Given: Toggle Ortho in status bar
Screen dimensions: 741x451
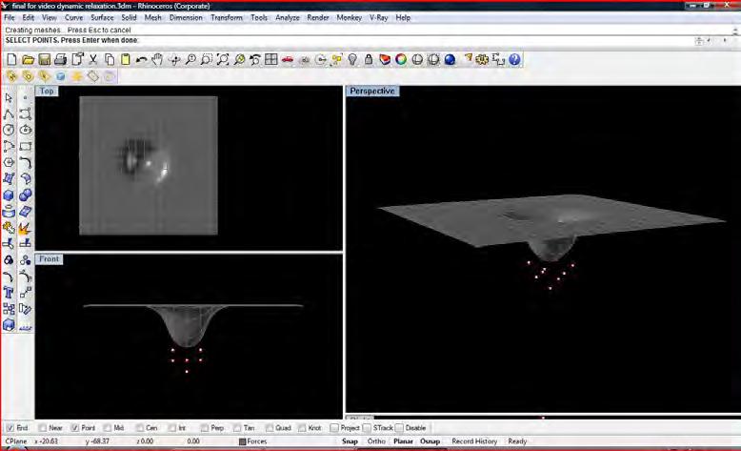Looking at the screenshot, I should 376,441.
